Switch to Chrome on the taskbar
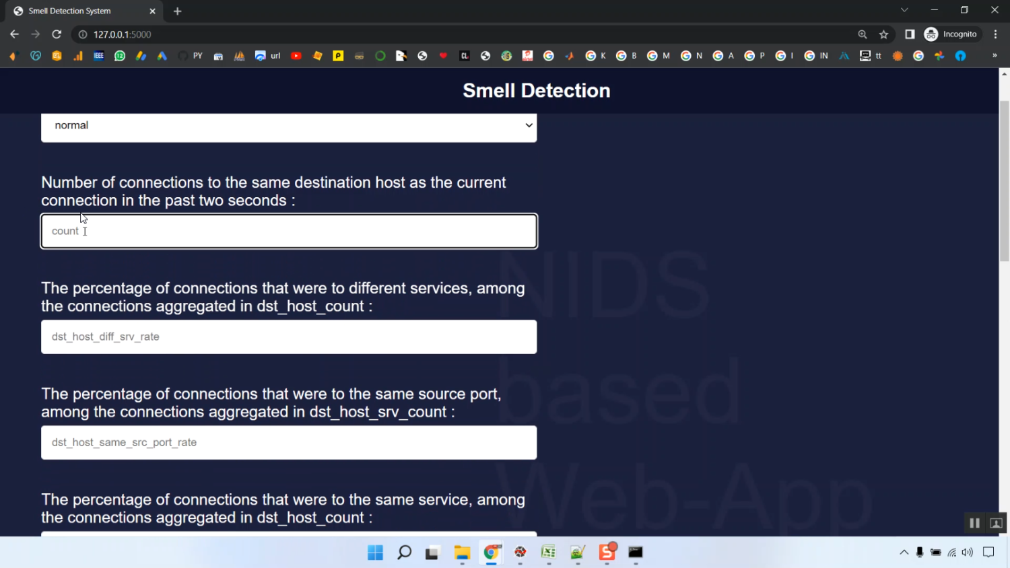This screenshot has height=568, width=1010. [491, 553]
